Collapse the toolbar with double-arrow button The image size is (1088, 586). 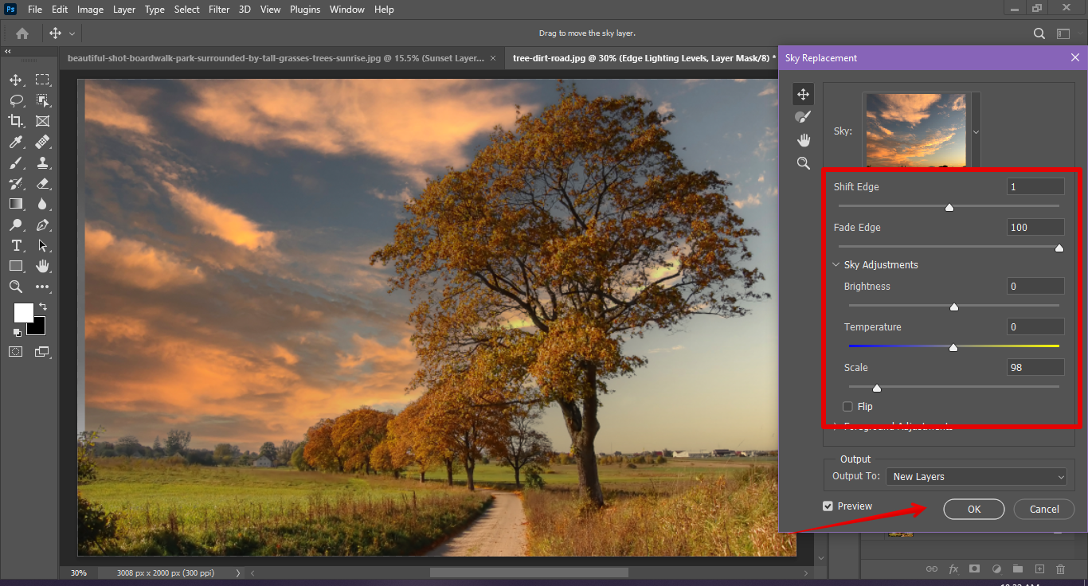8,52
